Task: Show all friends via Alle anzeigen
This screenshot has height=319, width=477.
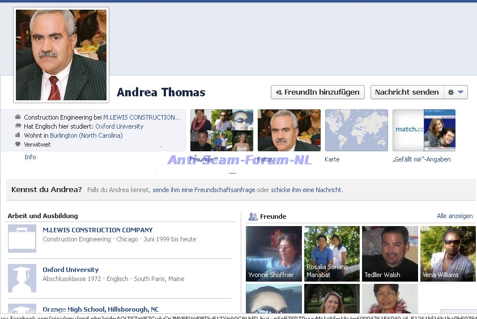Action: click(454, 216)
